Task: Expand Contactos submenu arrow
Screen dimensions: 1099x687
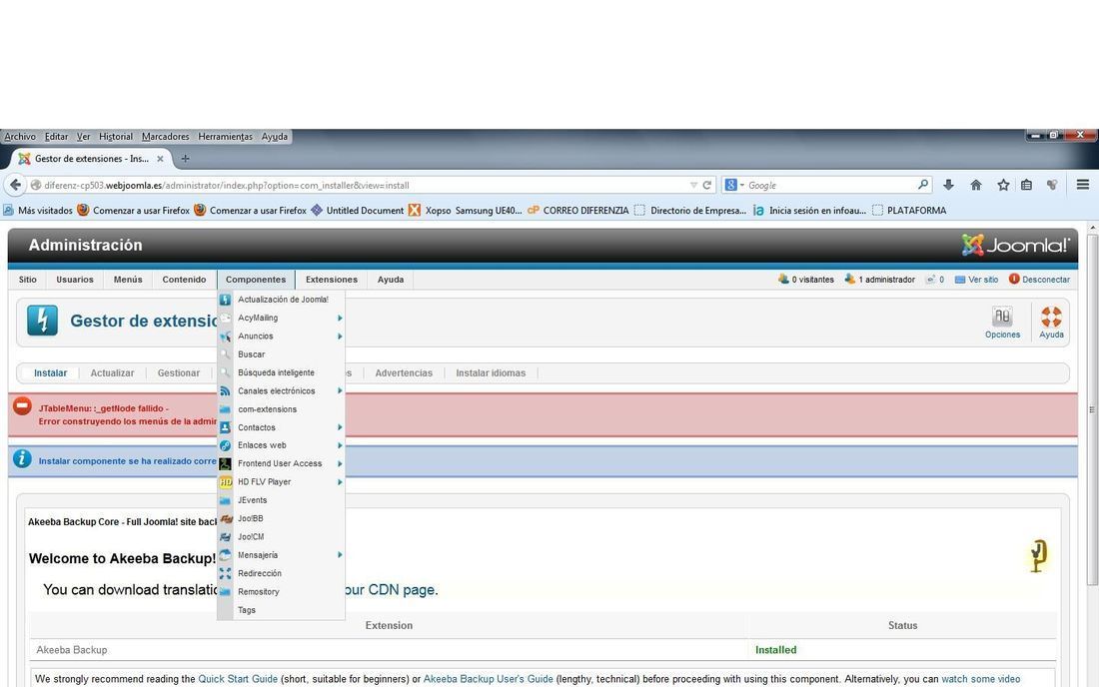Action: click(x=340, y=427)
